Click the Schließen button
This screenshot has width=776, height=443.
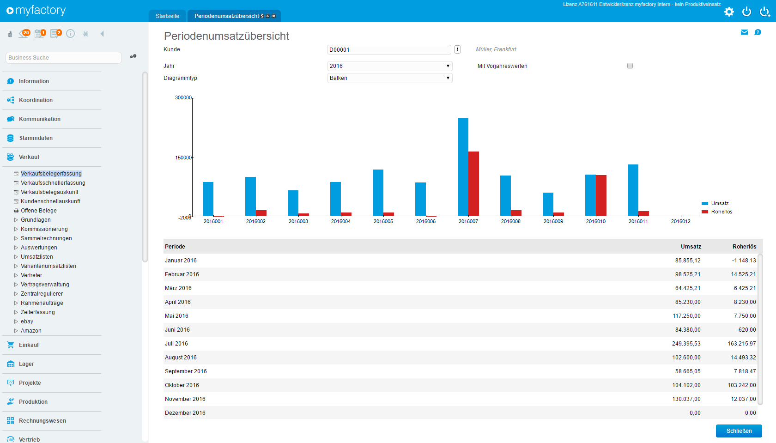739,431
